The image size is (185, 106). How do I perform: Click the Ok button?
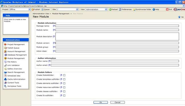pos(100,102)
